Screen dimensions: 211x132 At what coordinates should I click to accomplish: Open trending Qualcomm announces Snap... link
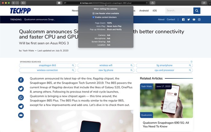39,20
